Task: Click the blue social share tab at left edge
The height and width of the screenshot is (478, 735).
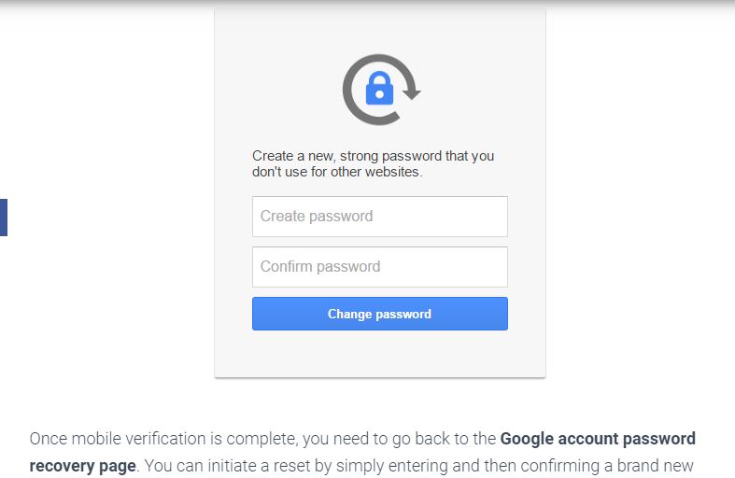Action: (3, 218)
